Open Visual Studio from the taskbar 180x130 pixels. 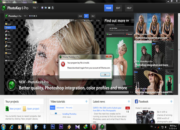78,127
